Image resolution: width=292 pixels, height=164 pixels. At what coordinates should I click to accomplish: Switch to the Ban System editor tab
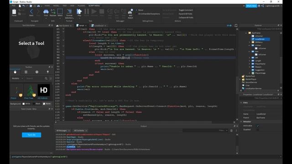point(64,26)
